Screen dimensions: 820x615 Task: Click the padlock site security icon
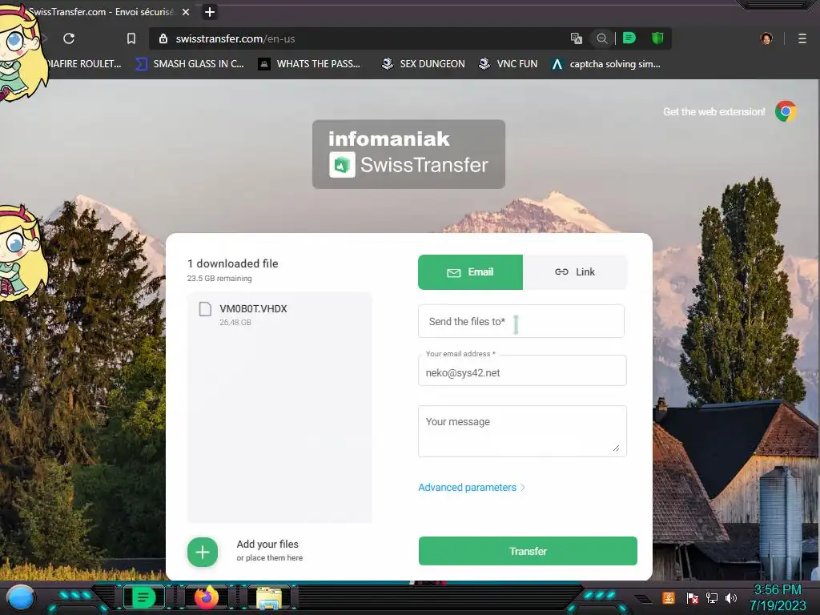[163, 38]
